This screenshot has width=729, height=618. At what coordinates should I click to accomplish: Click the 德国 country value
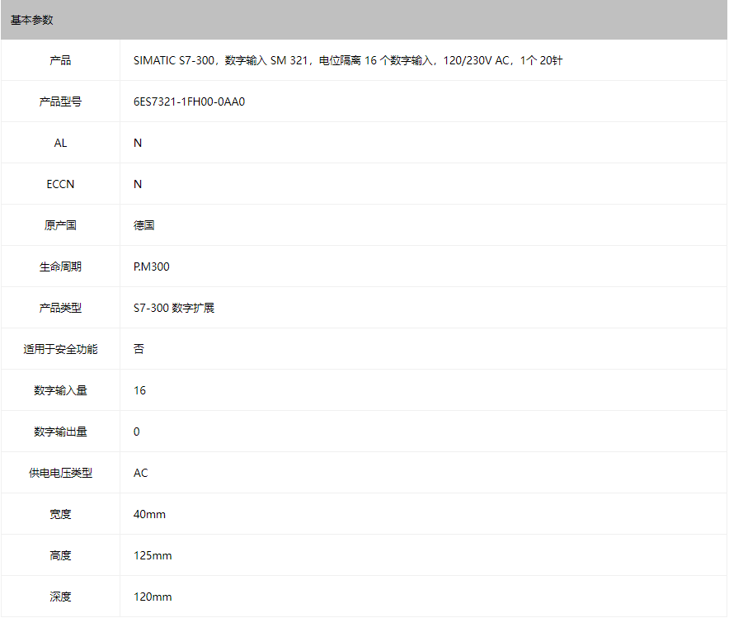[143, 225]
